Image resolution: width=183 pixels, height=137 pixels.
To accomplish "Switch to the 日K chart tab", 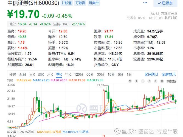I will coord(32,74).
